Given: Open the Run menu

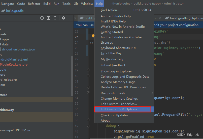Looking at the screenshot, I should 56,4.
